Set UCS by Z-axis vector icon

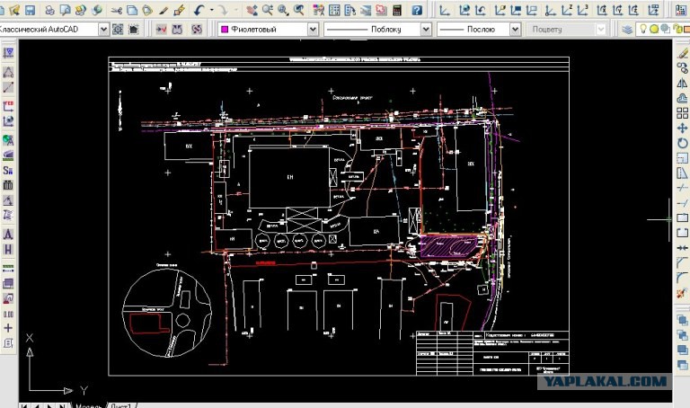(568, 10)
